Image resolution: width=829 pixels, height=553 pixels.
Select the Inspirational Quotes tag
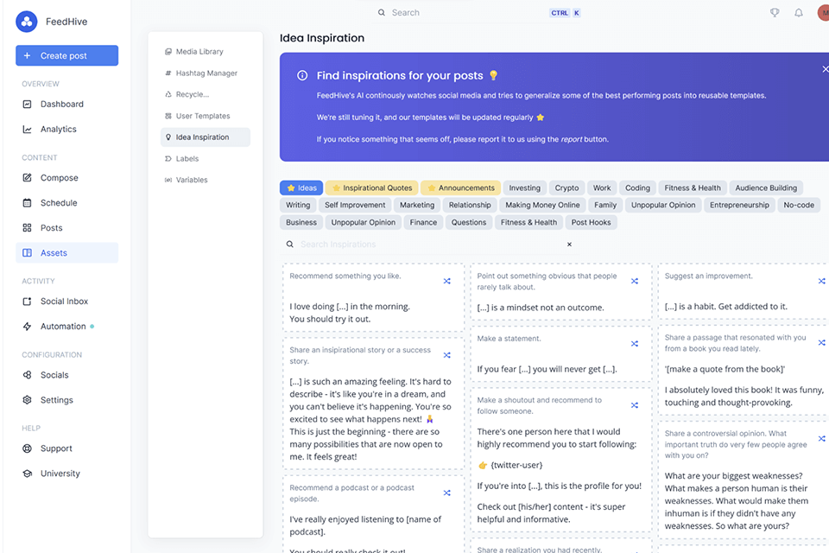tap(371, 188)
